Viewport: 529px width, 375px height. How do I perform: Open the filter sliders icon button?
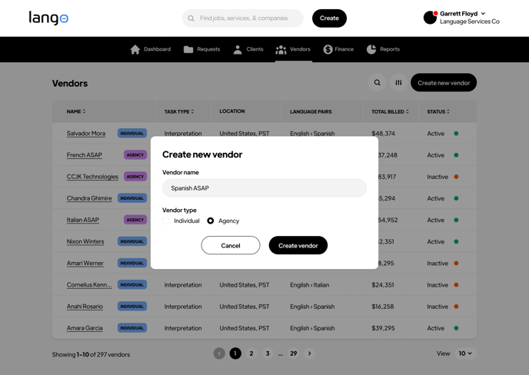398,83
